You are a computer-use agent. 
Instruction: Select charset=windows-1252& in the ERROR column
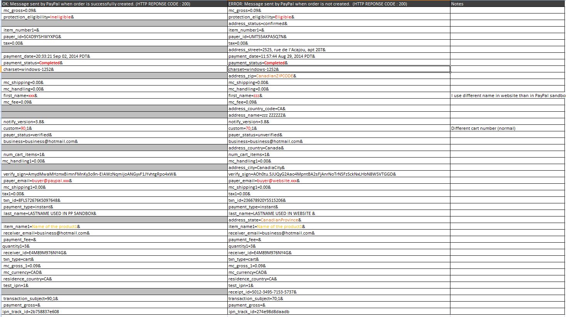pos(339,69)
